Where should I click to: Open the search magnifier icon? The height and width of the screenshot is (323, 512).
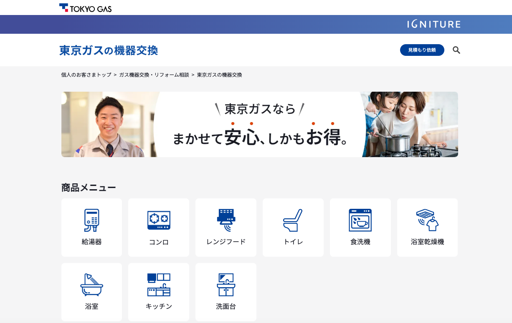(x=456, y=50)
